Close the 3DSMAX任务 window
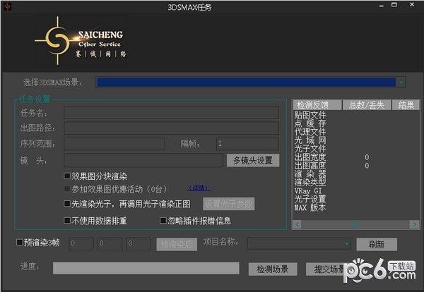The height and width of the screenshot is (292, 424). coord(412,5)
